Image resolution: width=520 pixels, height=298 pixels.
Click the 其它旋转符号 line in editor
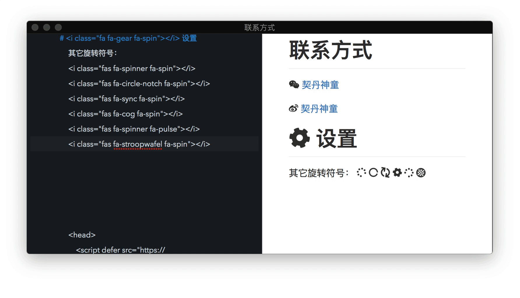pyautogui.click(x=93, y=53)
